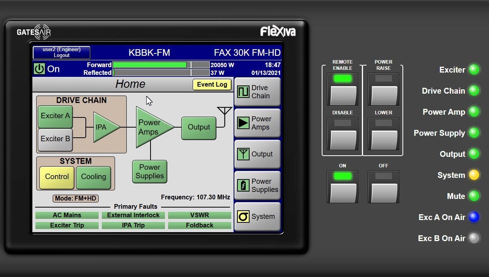Image resolution: width=489 pixels, height=277 pixels.
Task: Click the Foldback fault indicator
Action: (200, 226)
